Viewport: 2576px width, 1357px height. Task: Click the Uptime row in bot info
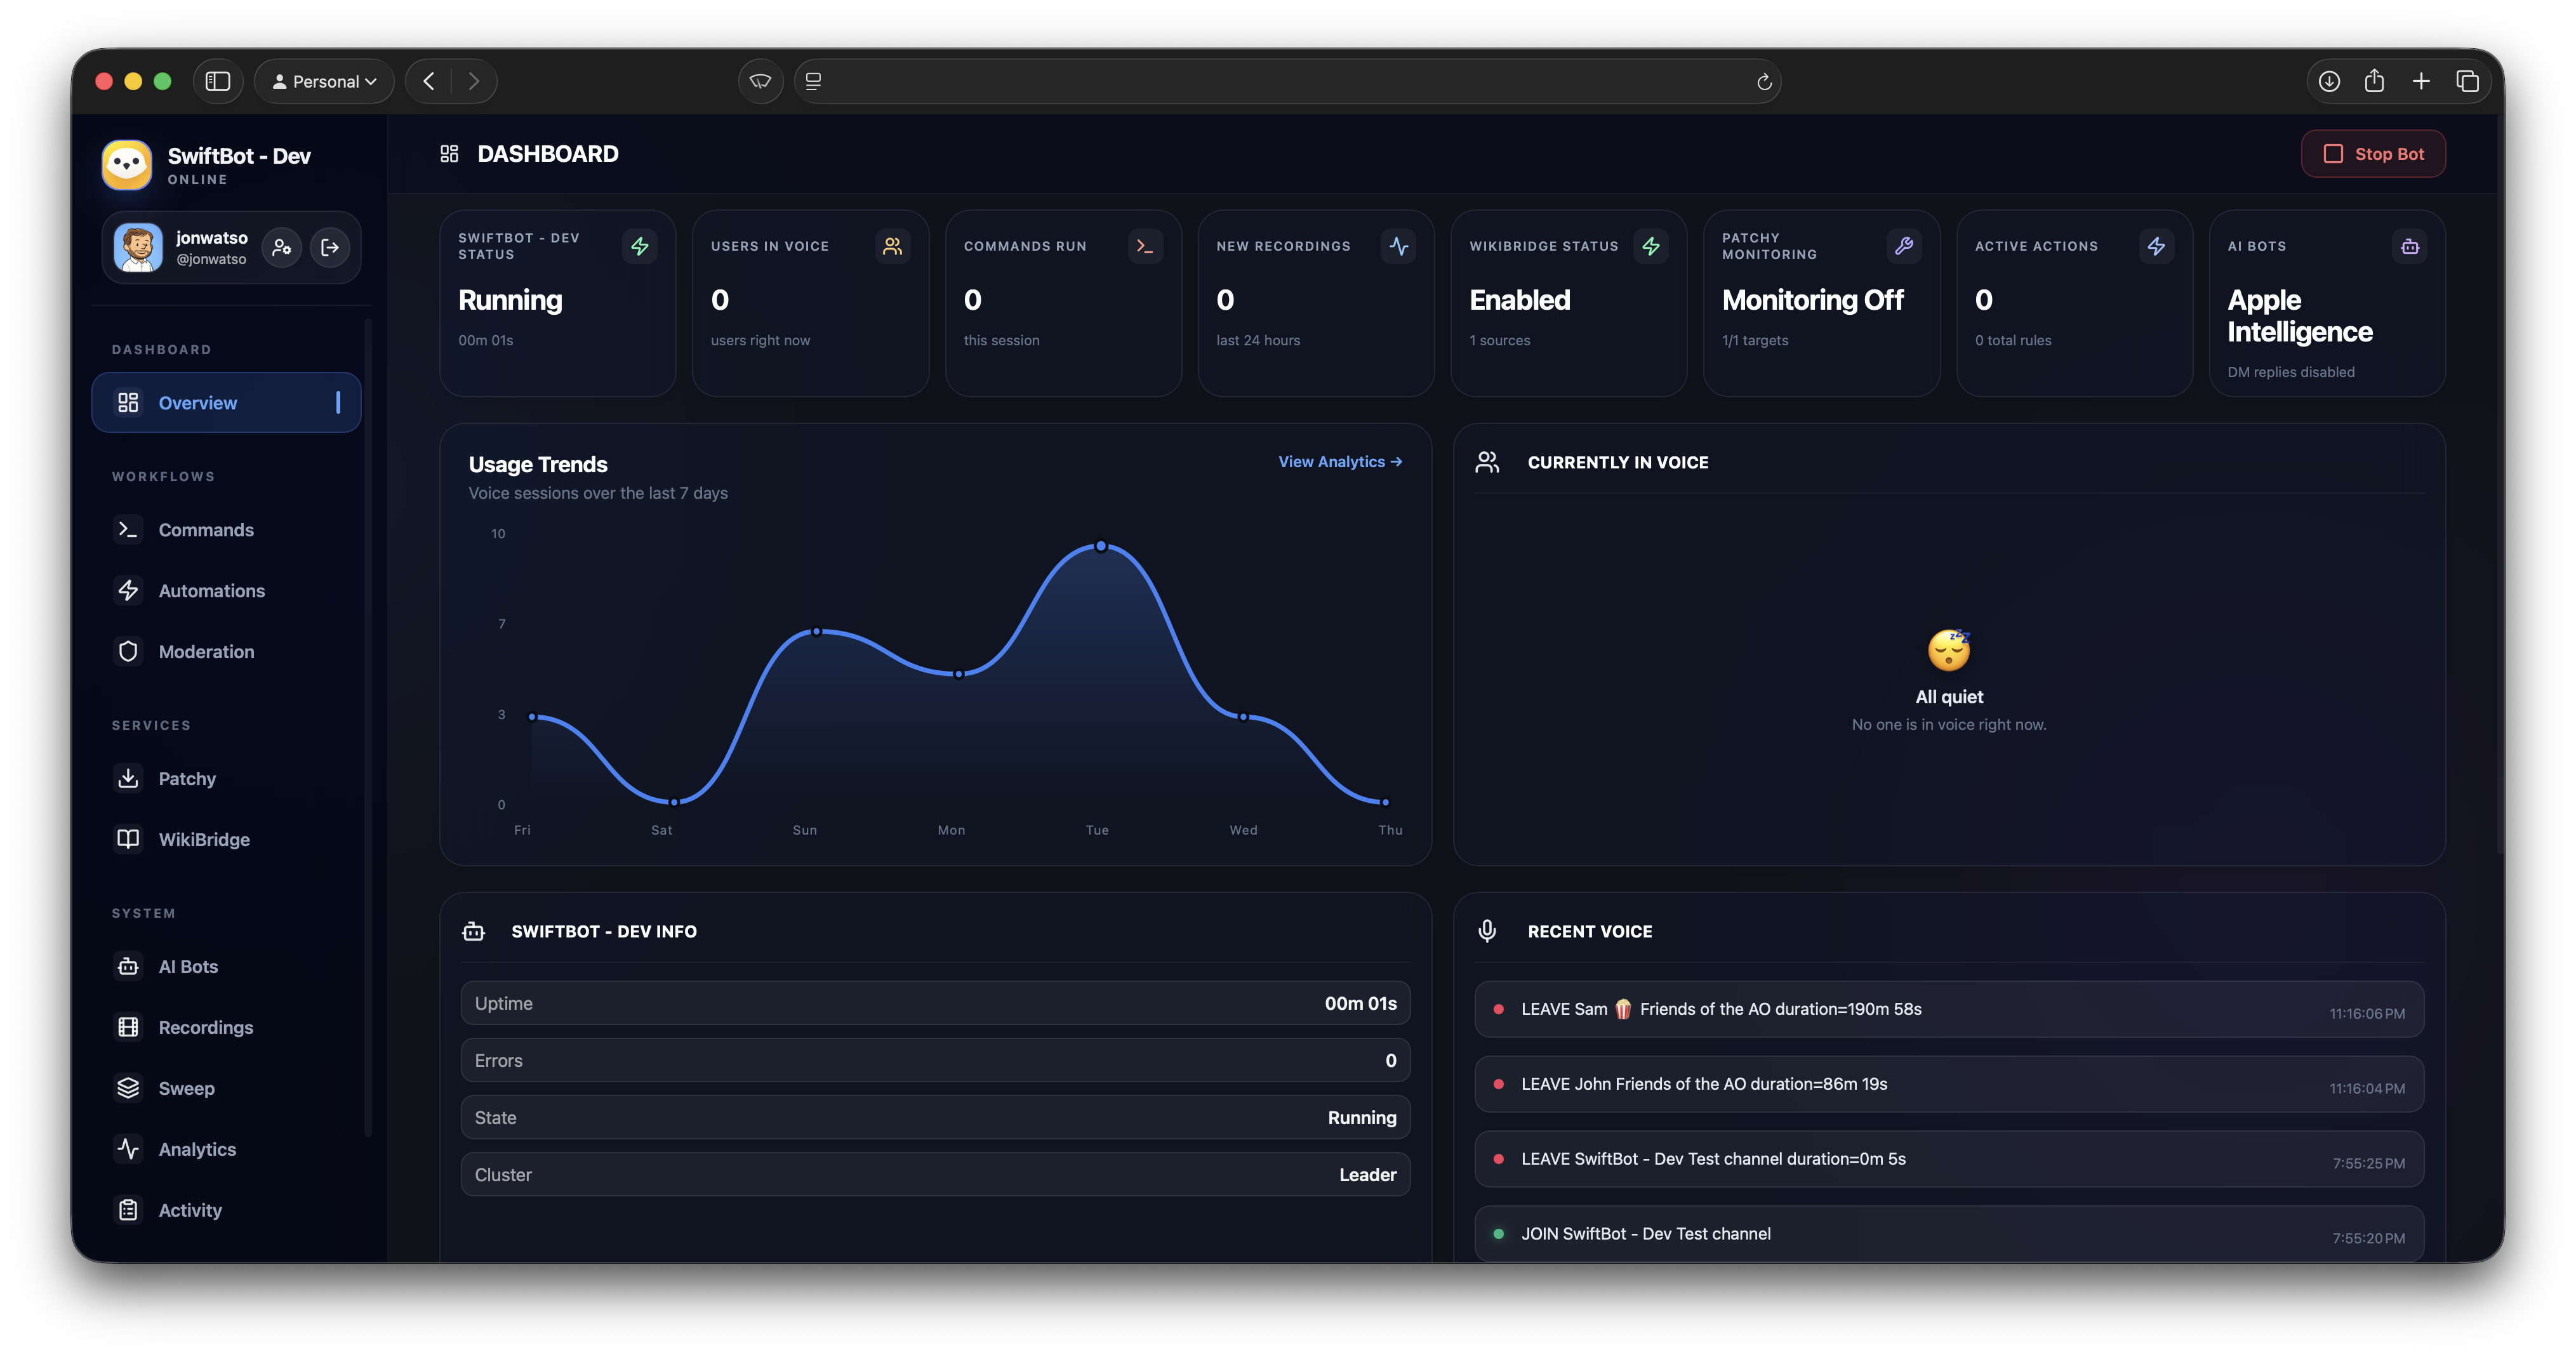tap(935, 1004)
